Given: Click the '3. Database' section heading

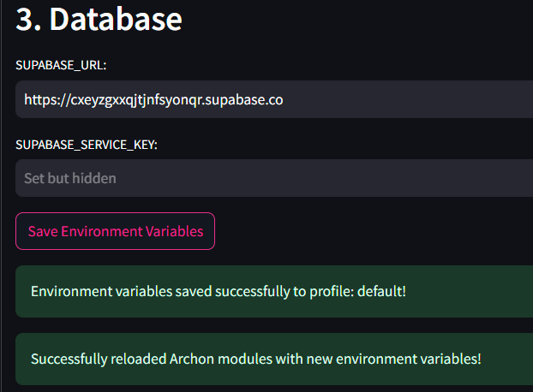Looking at the screenshot, I should tap(99, 19).
